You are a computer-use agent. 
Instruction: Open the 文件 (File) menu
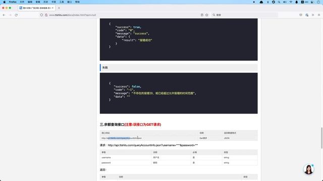(x=22, y=2)
